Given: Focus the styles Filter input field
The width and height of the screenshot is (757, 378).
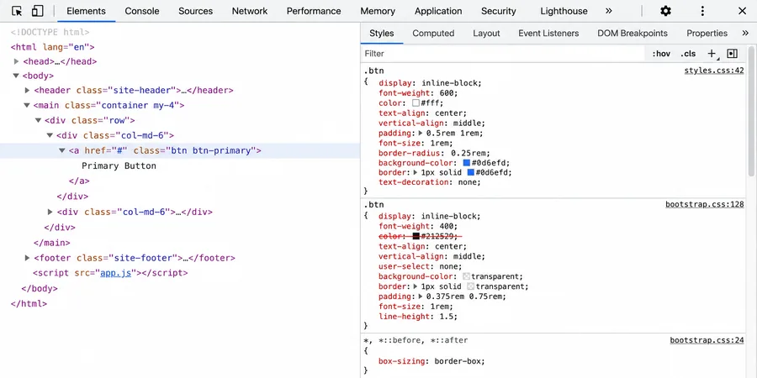Looking at the screenshot, I should [503, 54].
